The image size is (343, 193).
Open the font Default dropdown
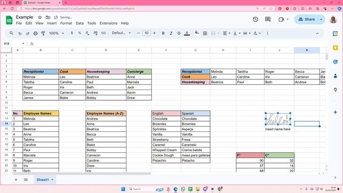[121, 33]
